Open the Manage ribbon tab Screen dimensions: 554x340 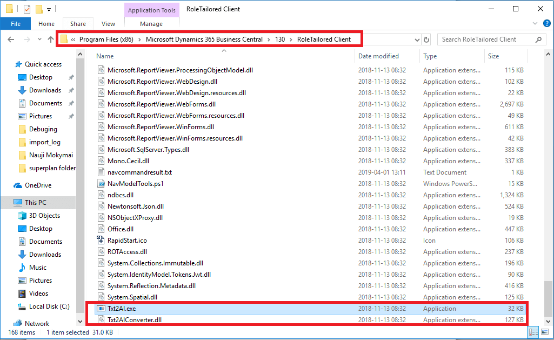pyautogui.click(x=151, y=24)
